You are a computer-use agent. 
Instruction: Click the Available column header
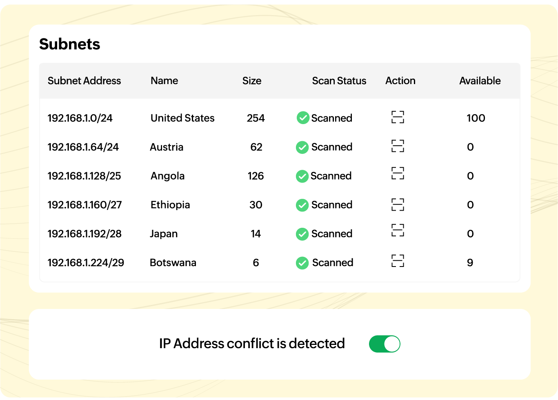480,81
